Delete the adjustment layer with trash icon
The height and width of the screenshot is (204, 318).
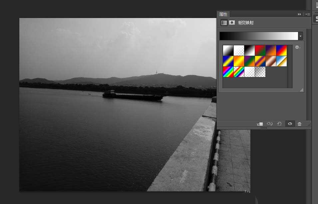299,124
